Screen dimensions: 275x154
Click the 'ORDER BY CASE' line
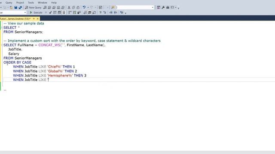pos(17,62)
